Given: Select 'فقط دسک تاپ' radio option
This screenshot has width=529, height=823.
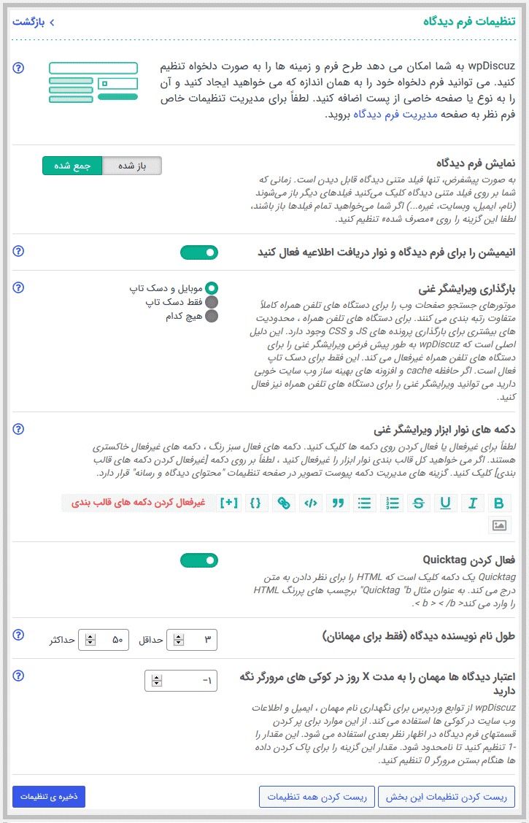Looking at the screenshot, I should [x=212, y=302].
